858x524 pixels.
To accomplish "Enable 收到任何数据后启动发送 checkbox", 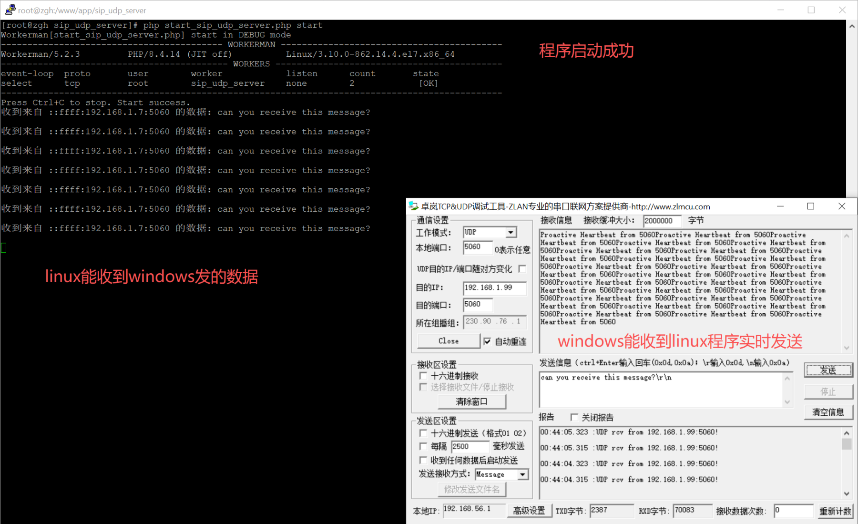I will click(x=423, y=460).
